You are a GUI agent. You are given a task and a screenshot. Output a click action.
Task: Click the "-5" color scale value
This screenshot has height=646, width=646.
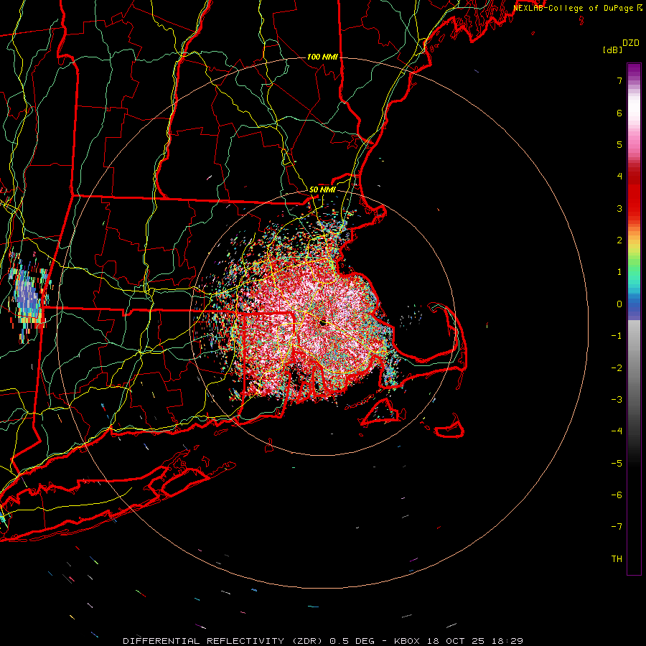(x=617, y=464)
